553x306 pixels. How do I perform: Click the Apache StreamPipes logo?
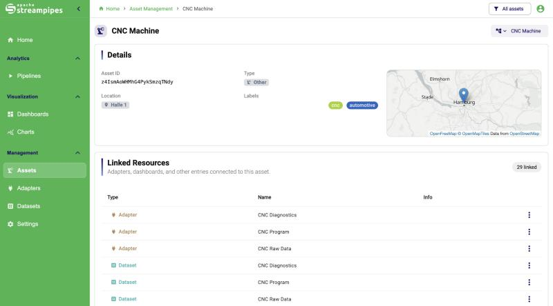(x=34, y=9)
